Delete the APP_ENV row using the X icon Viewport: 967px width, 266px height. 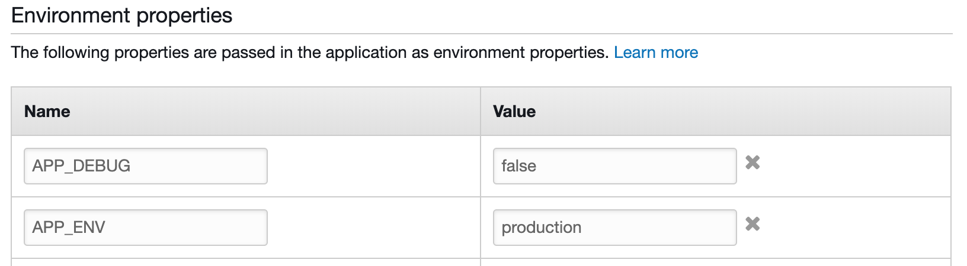click(x=753, y=224)
